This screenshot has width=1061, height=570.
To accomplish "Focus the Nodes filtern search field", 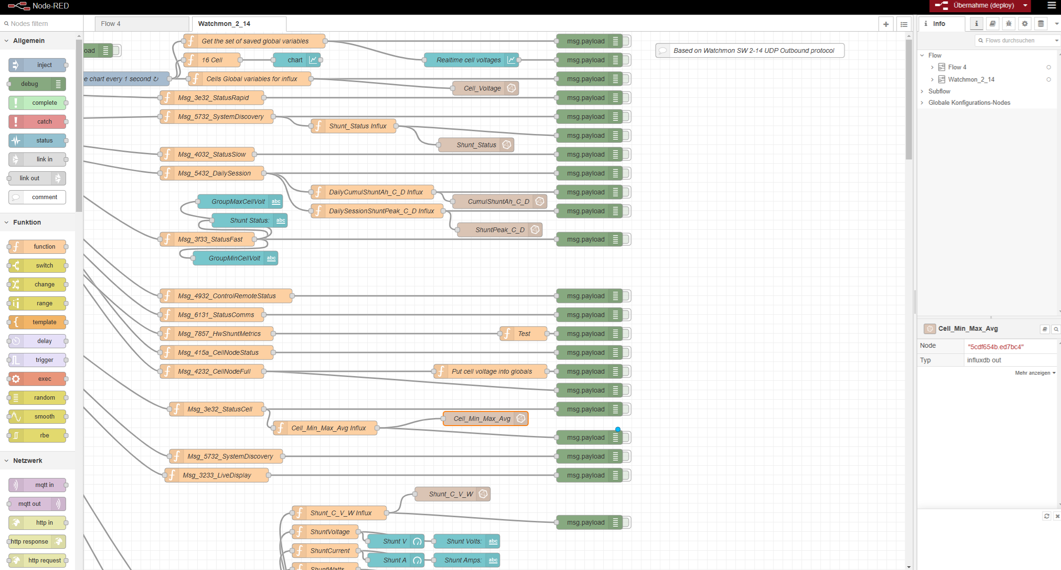I will coord(42,24).
